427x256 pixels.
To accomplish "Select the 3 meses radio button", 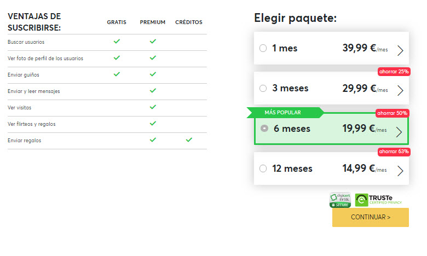I will [263, 88].
